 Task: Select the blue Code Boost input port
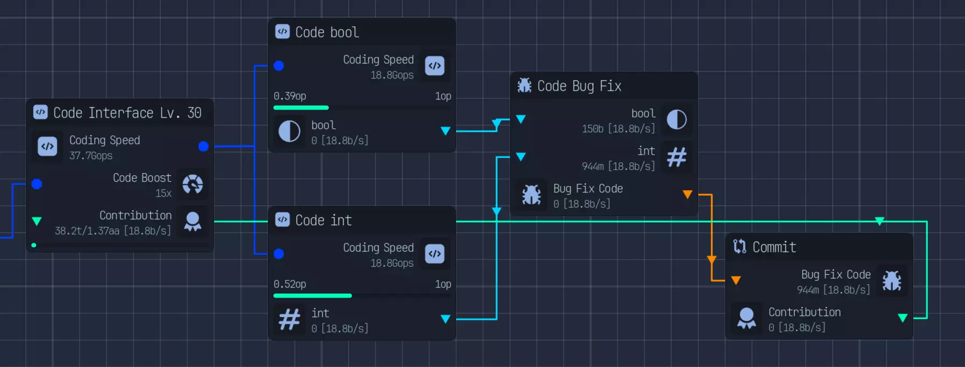point(37,184)
